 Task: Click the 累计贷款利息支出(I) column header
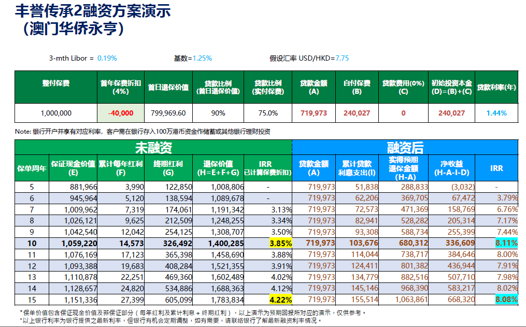coord(357,168)
